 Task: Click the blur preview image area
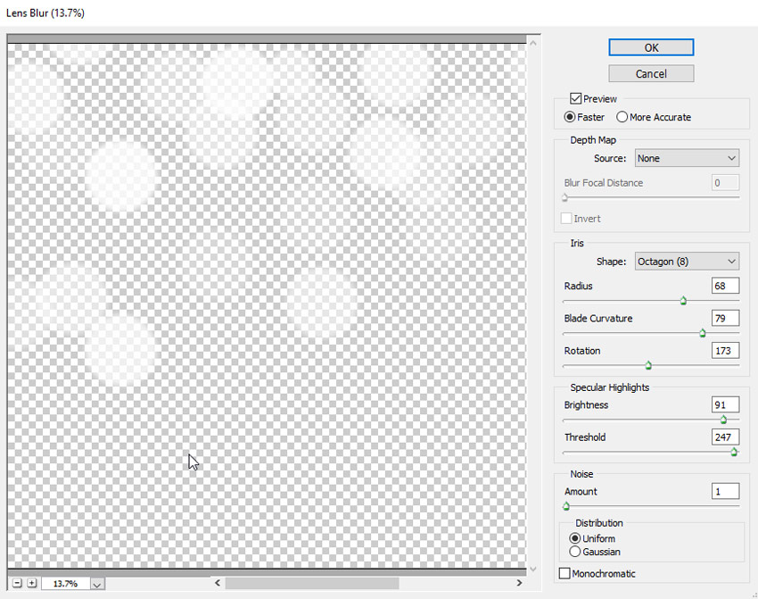click(267, 306)
